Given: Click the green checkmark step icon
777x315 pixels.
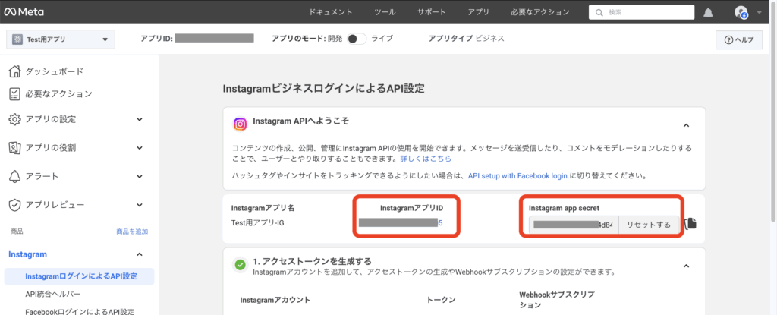Looking at the screenshot, I should point(241,266).
